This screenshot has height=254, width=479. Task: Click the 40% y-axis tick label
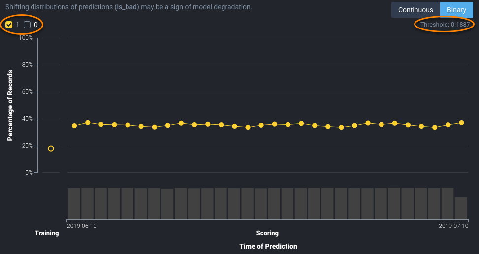(x=27, y=119)
